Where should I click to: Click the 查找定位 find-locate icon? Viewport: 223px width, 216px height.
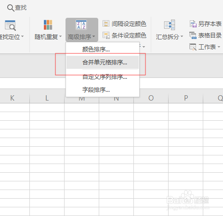click(10, 25)
